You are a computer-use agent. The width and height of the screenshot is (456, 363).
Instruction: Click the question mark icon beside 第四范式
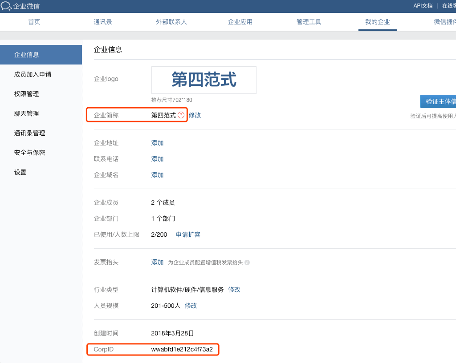point(181,115)
